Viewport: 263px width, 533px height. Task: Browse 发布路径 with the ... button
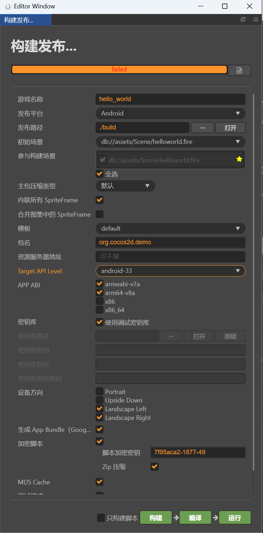coord(202,128)
